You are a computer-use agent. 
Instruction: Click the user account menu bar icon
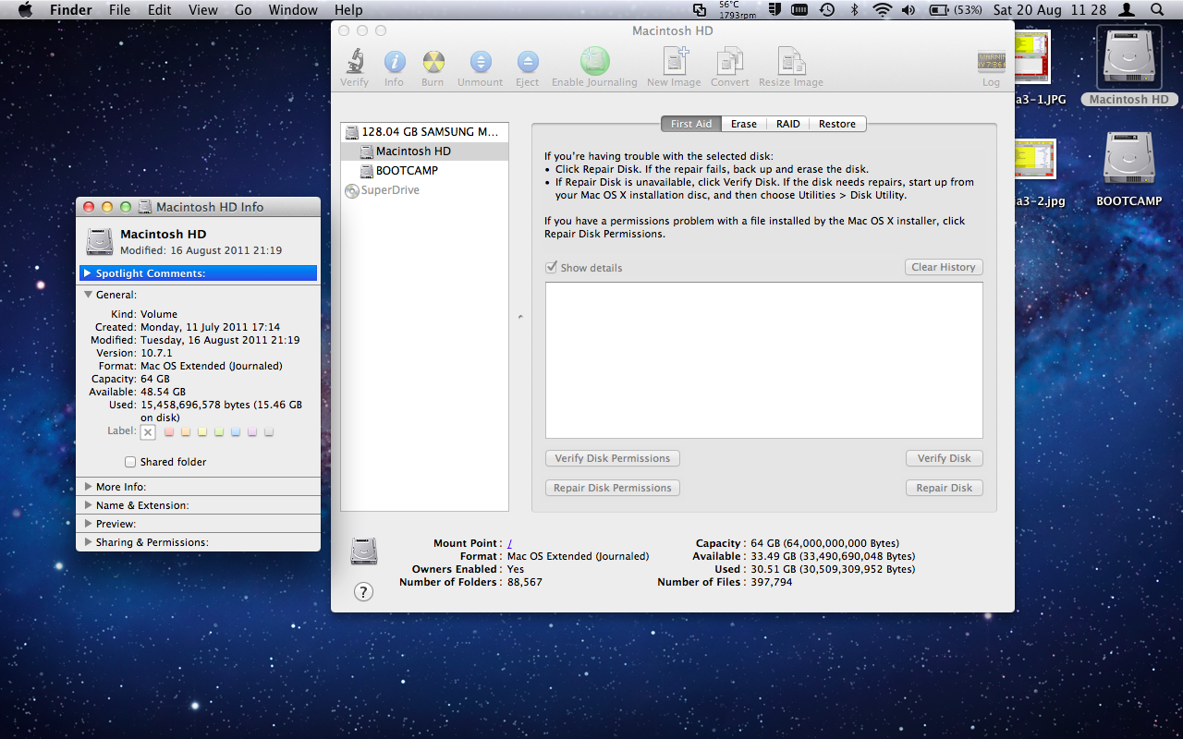[x=1127, y=10]
